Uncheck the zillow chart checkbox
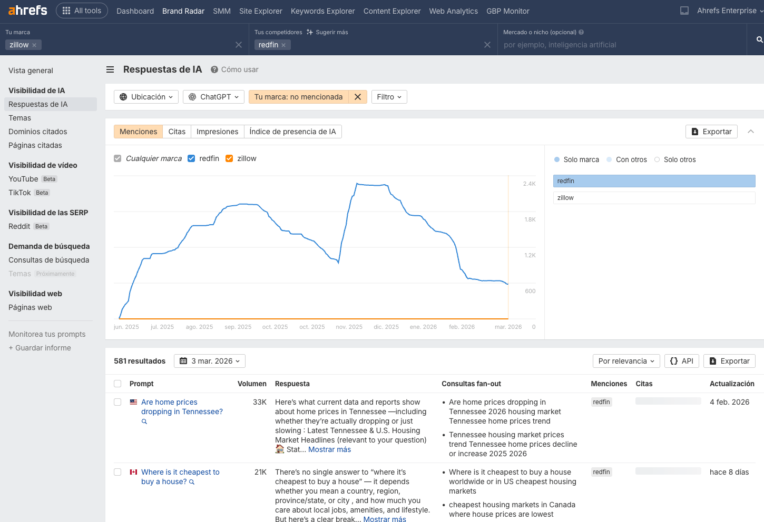Screen dimensions: 764x522 pyautogui.click(x=229, y=158)
